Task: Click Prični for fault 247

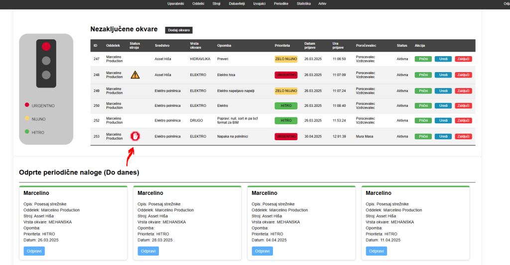Action: point(423,59)
